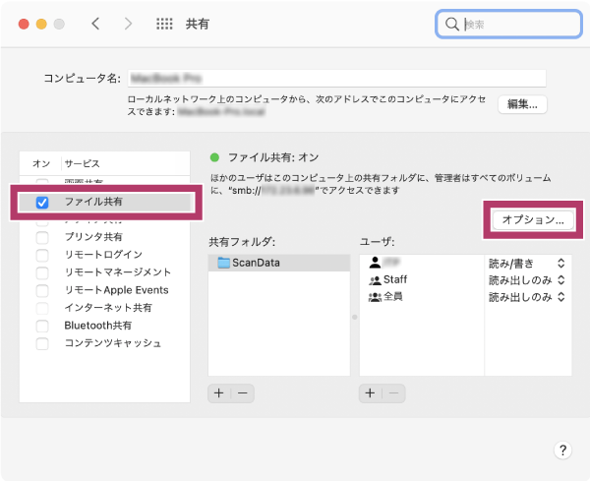The height and width of the screenshot is (481, 590).
Task: Click the オン column header
Action: [x=41, y=163]
